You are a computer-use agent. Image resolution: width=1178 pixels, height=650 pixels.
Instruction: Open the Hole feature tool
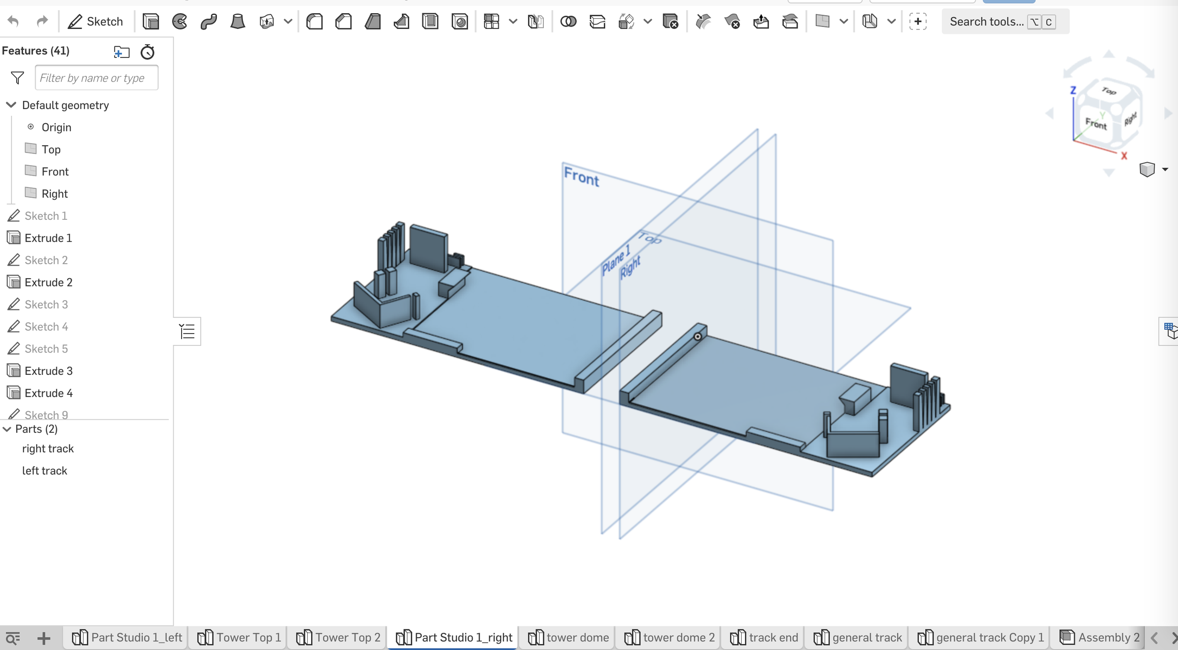[460, 22]
